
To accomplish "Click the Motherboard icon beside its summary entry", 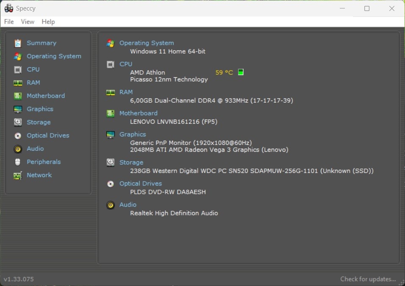I will tap(110, 113).
